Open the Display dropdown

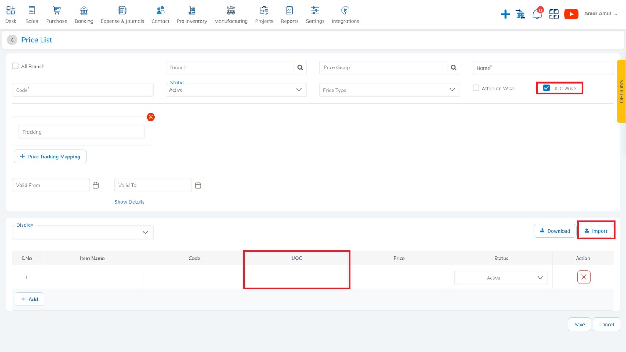[x=83, y=232]
